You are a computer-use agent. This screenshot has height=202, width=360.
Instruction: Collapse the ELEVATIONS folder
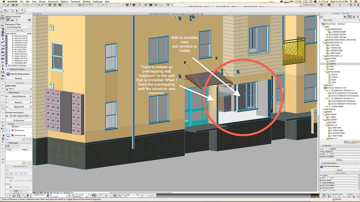pos(324,59)
